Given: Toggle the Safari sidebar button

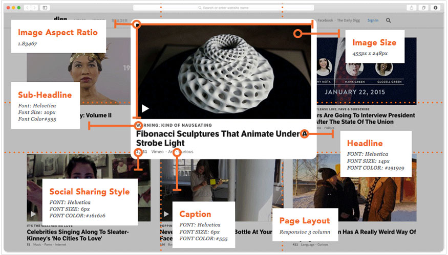Looking at the screenshot, I should pos(45,8).
